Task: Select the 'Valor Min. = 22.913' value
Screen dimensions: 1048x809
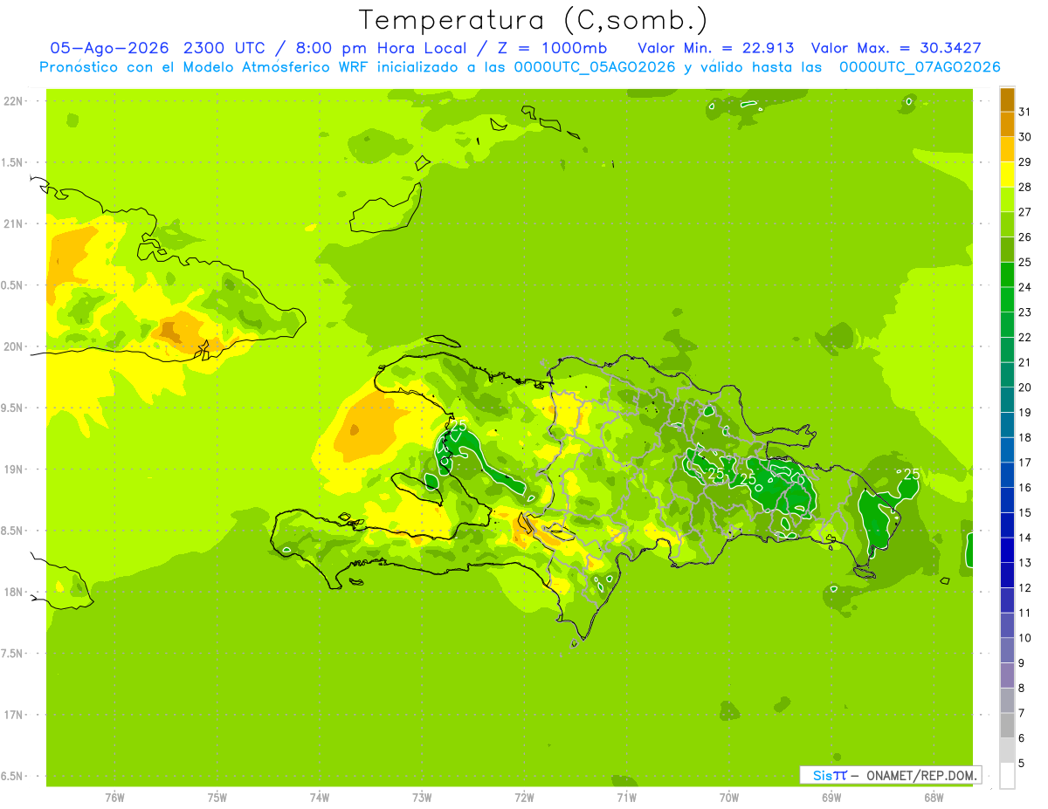Action: coord(716,47)
